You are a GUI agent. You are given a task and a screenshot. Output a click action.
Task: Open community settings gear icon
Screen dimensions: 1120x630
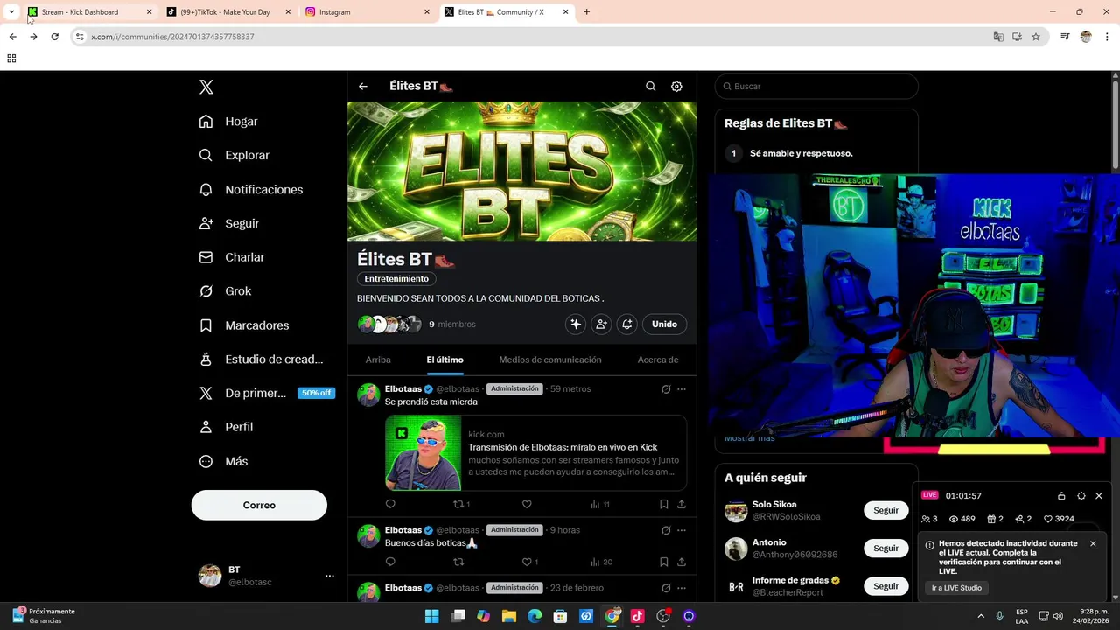point(676,86)
